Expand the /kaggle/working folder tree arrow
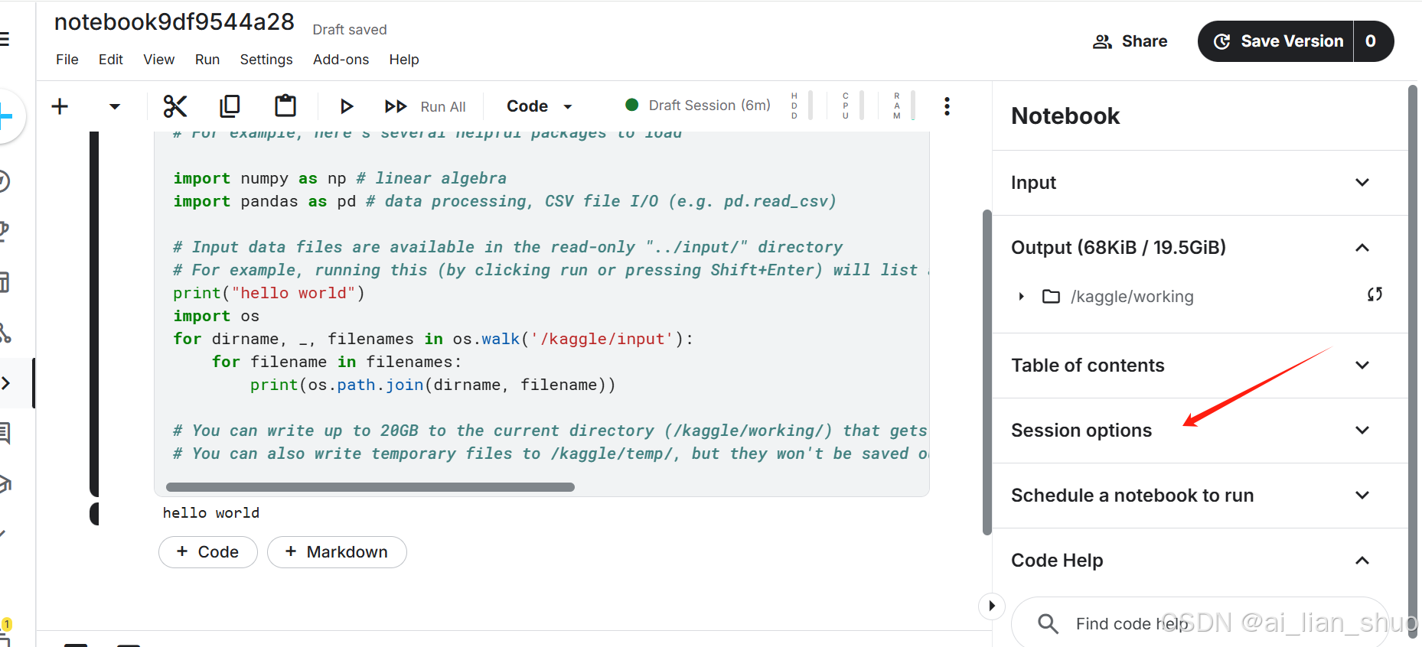 (x=1021, y=297)
